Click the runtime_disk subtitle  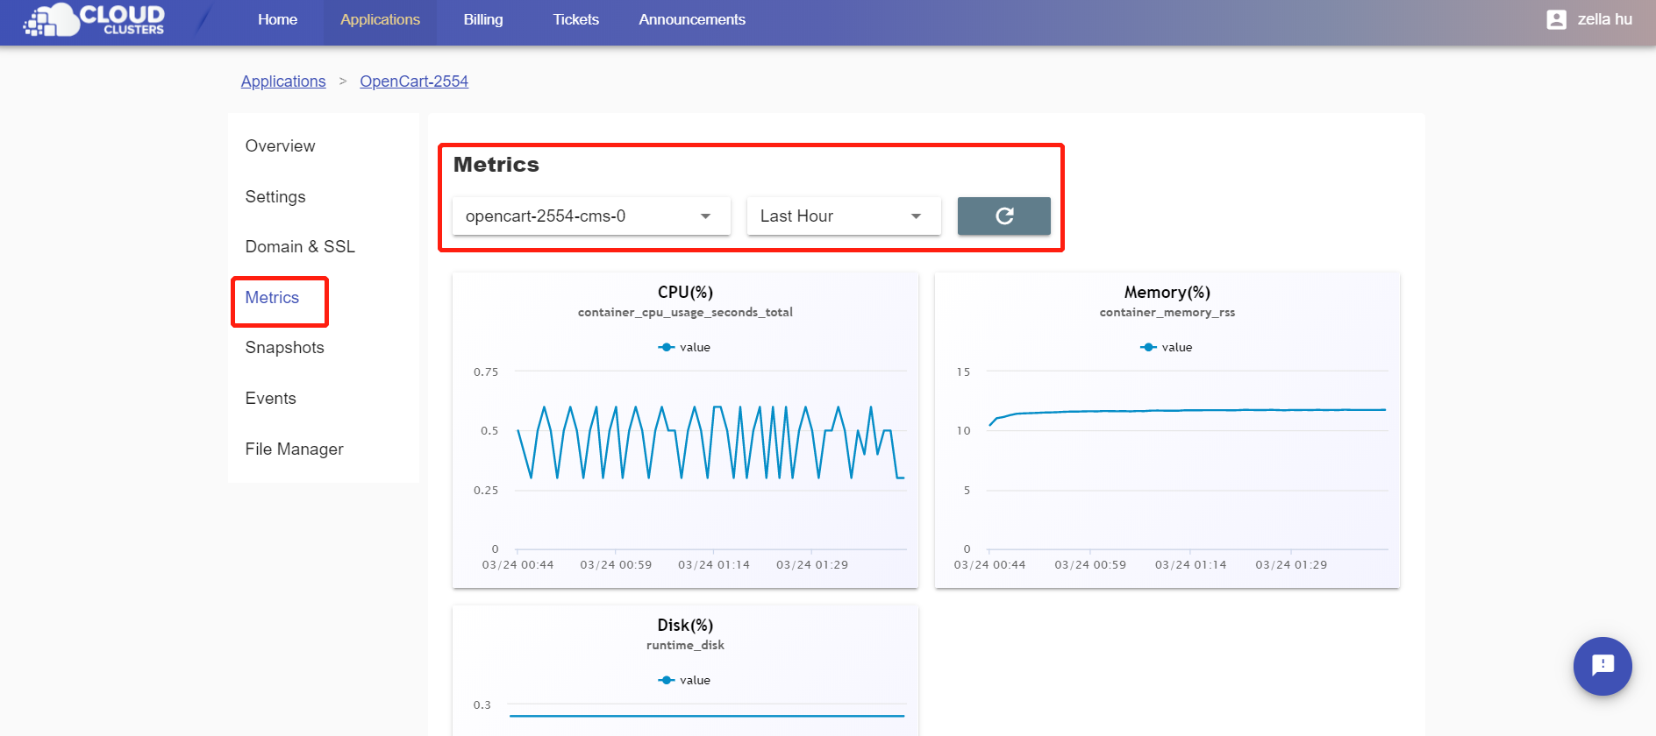(x=685, y=645)
